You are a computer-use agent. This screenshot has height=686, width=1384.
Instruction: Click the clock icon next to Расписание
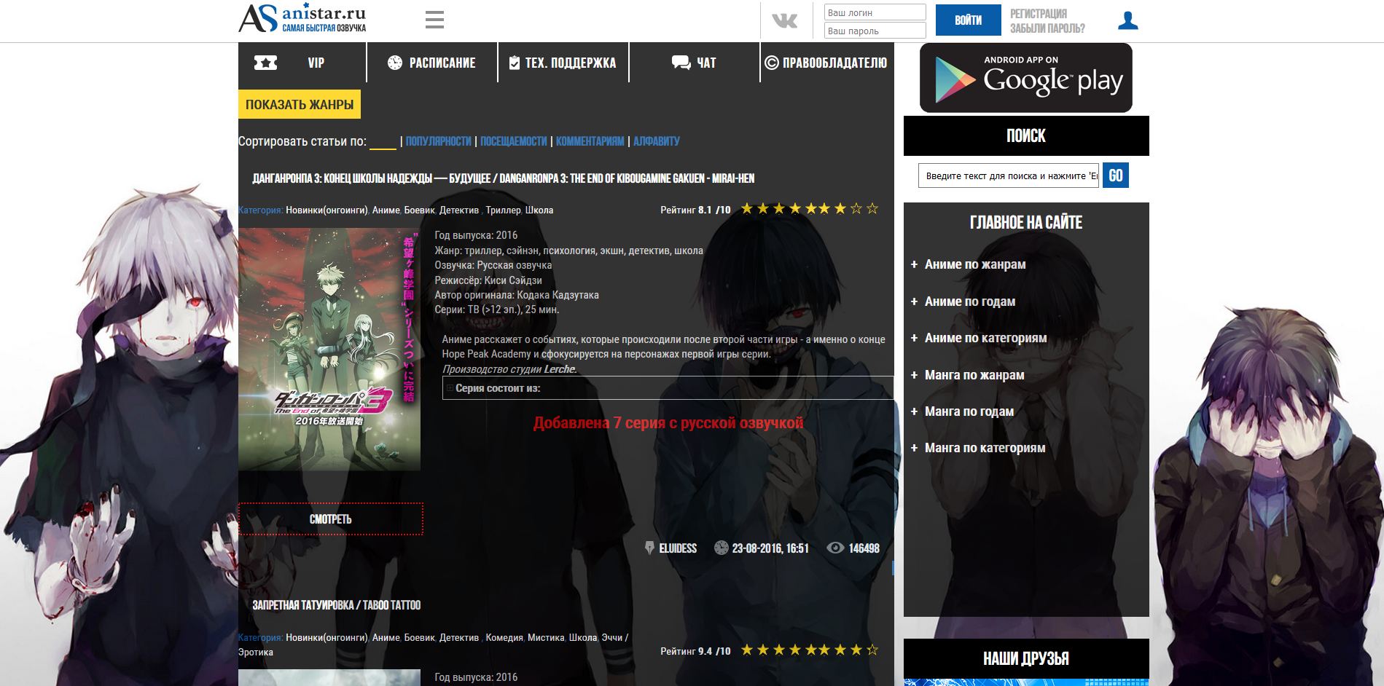(395, 63)
